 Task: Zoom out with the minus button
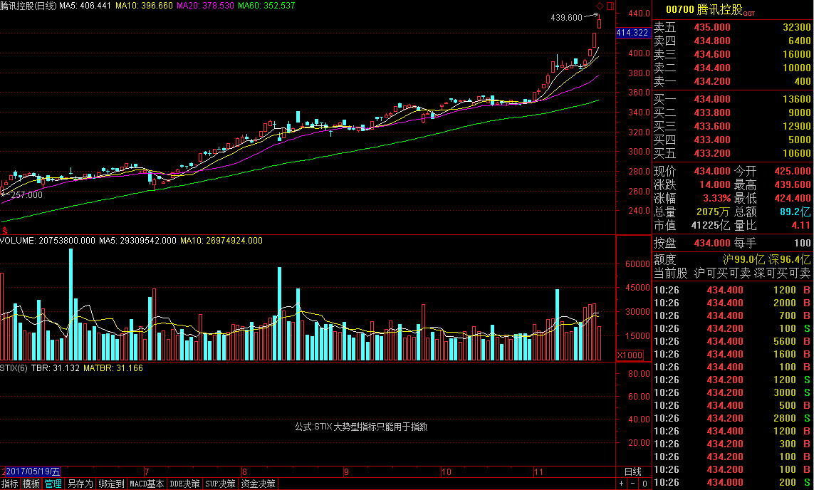click(x=632, y=484)
